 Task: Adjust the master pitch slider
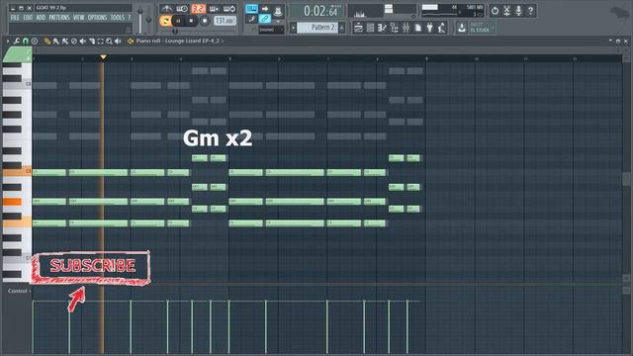(x=149, y=20)
